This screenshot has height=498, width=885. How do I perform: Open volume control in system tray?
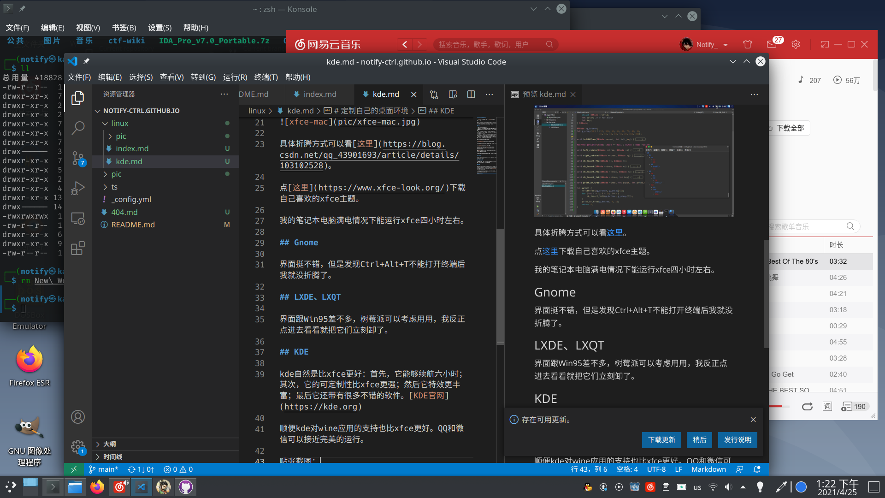[728, 487]
